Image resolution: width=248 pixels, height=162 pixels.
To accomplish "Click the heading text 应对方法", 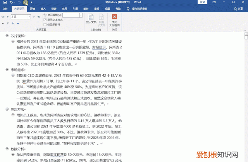I will click(17, 109).
